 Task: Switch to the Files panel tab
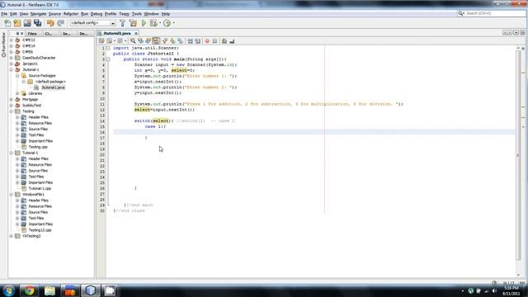point(32,33)
